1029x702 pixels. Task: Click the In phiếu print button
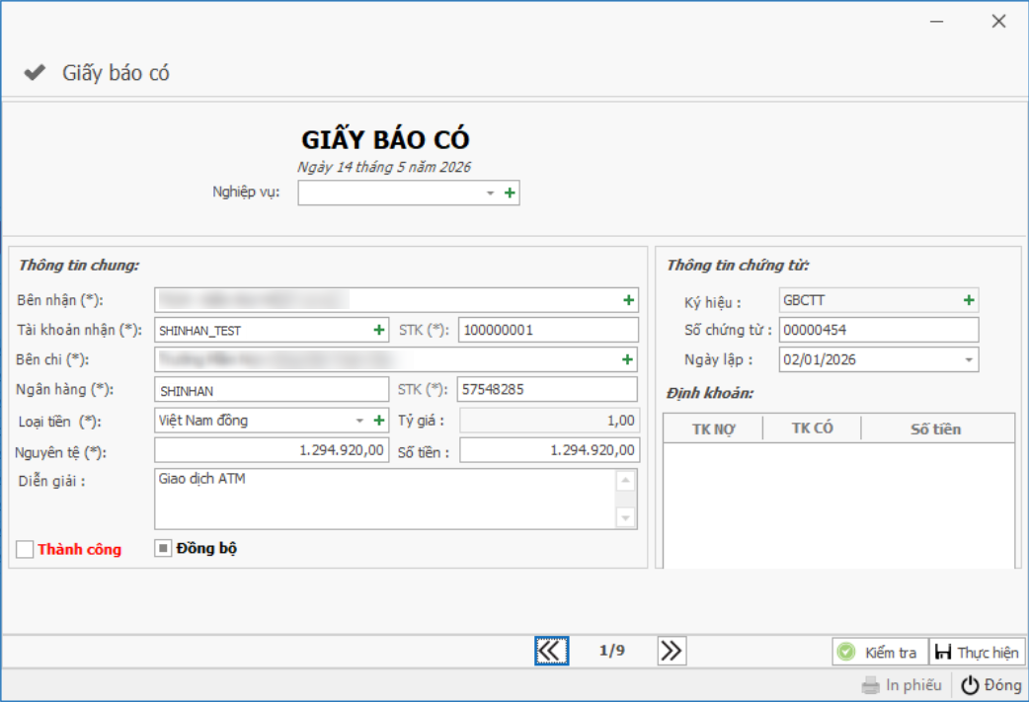[x=903, y=685]
